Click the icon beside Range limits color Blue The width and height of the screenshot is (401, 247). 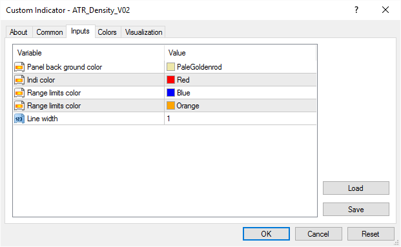point(19,93)
